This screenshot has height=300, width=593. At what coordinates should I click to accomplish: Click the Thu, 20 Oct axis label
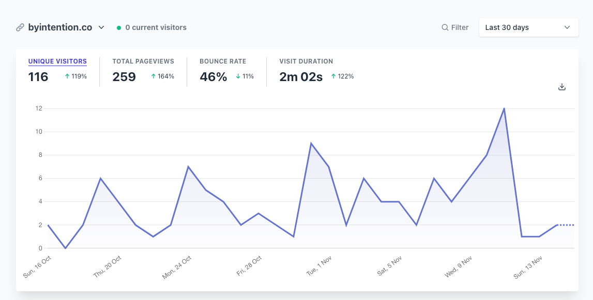(x=108, y=267)
